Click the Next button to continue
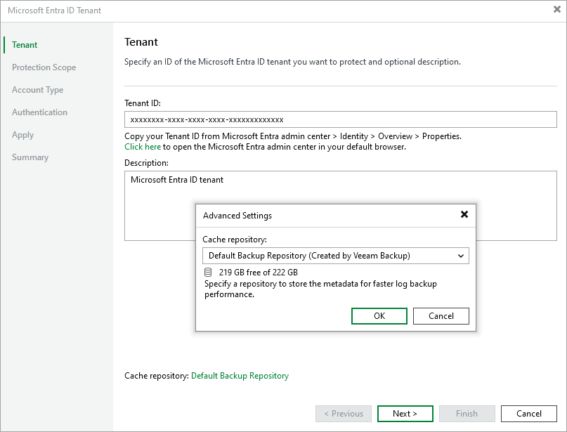The width and height of the screenshot is (567, 432). click(x=405, y=413)
